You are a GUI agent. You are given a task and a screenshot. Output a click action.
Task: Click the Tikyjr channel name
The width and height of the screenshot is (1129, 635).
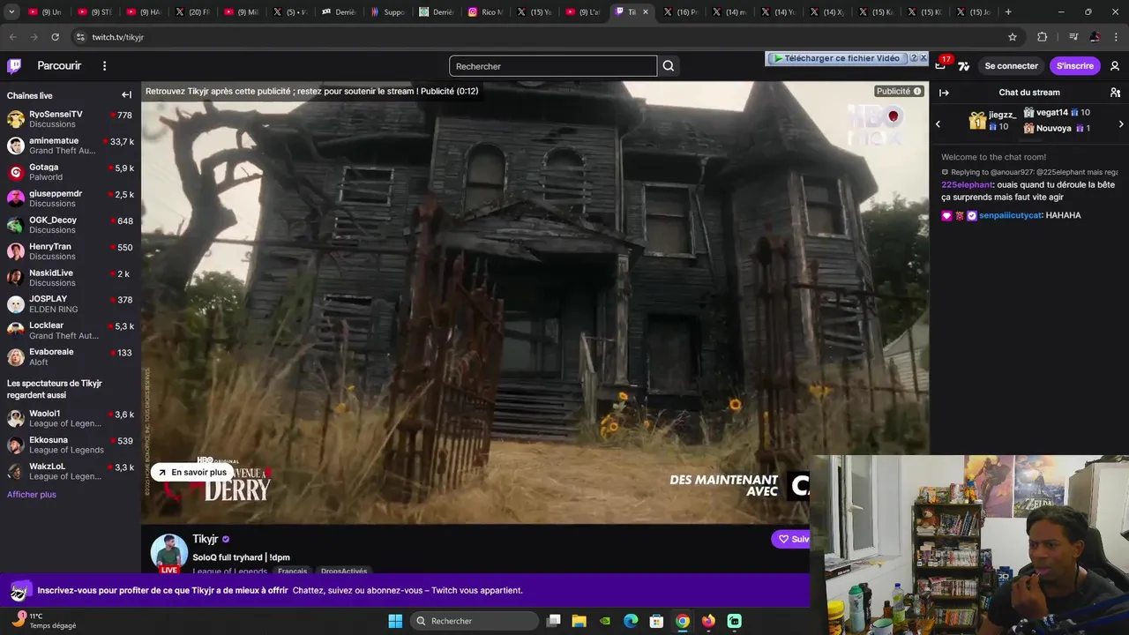[205, 539]
